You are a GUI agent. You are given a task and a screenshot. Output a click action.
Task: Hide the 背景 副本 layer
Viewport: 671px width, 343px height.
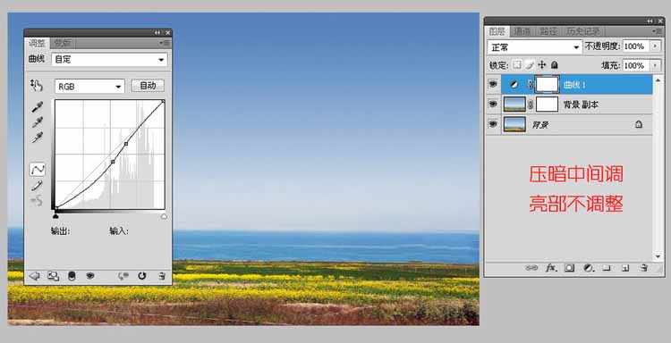493,104
